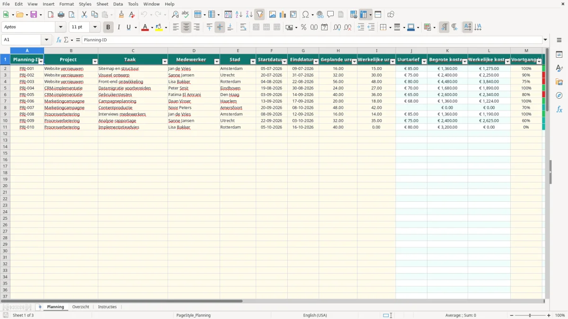
Task: Click the Print icon
Action: coord(61,15)
